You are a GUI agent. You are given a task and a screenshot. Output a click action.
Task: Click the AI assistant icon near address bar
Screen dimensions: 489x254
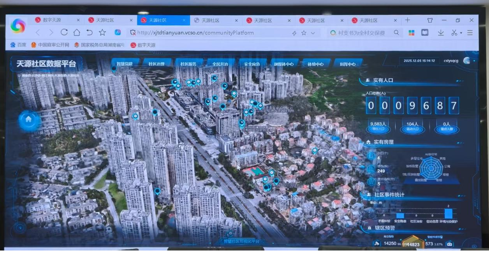pyautogui.click(x=118, y=32)
